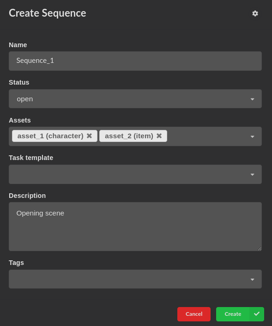The image size is (272, 326).
Task: Open the Status dropdown showing open
Action: [x=135, y=99]
